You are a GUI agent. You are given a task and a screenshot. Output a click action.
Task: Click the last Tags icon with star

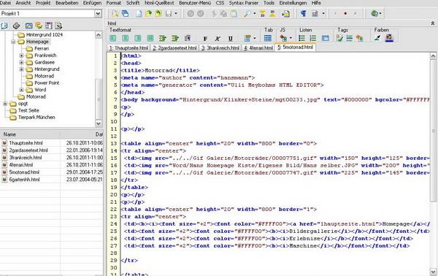pos(359,38)
